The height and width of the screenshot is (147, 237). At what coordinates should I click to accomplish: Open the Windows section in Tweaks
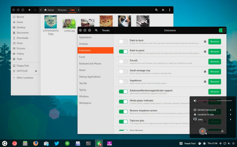click(x=96, y=96)
